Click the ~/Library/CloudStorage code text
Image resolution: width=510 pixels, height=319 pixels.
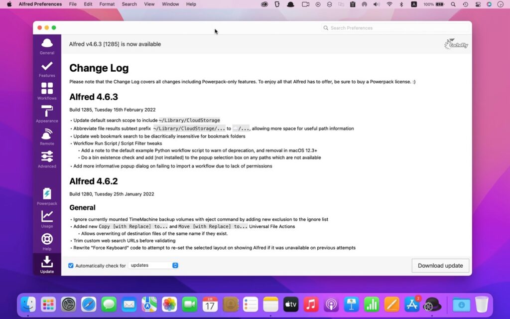[189, 120]
